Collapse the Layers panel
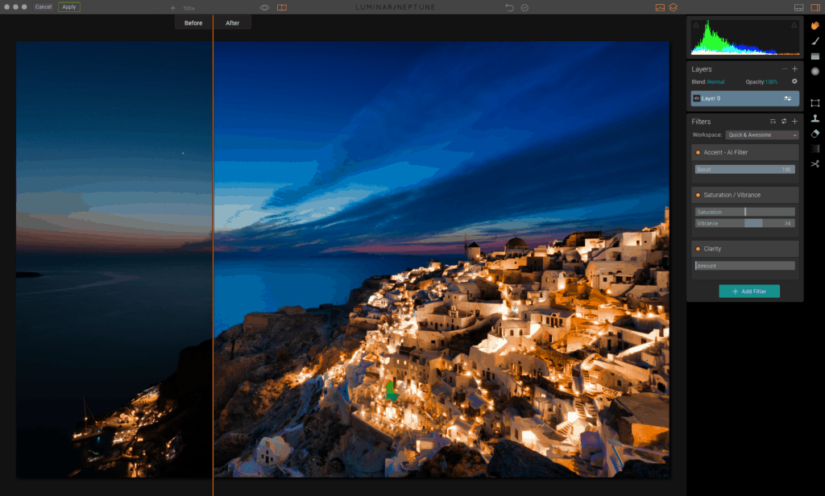825x496 pixels. tap(785, 69)
